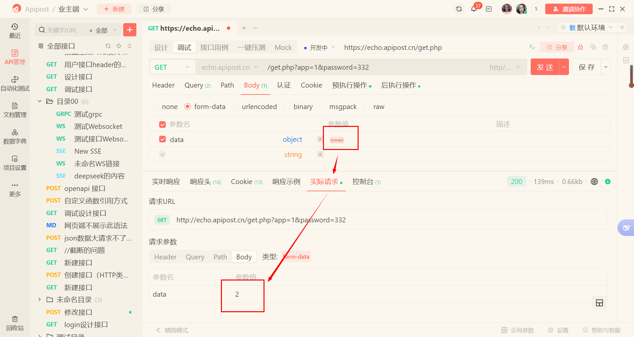
Task: Click the layout toggle icon below response
Action: [599, 303]
